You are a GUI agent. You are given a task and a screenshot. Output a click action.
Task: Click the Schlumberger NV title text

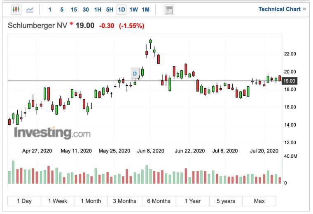37,25
